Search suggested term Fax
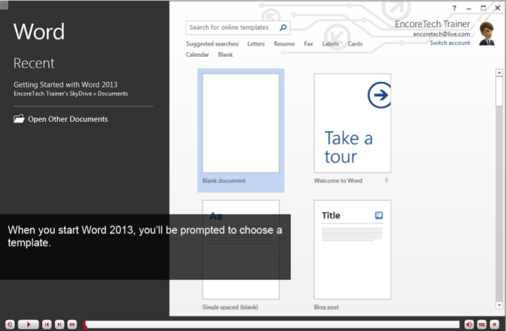The height and width of the screenshot is (331, 506). click(309, 43)
